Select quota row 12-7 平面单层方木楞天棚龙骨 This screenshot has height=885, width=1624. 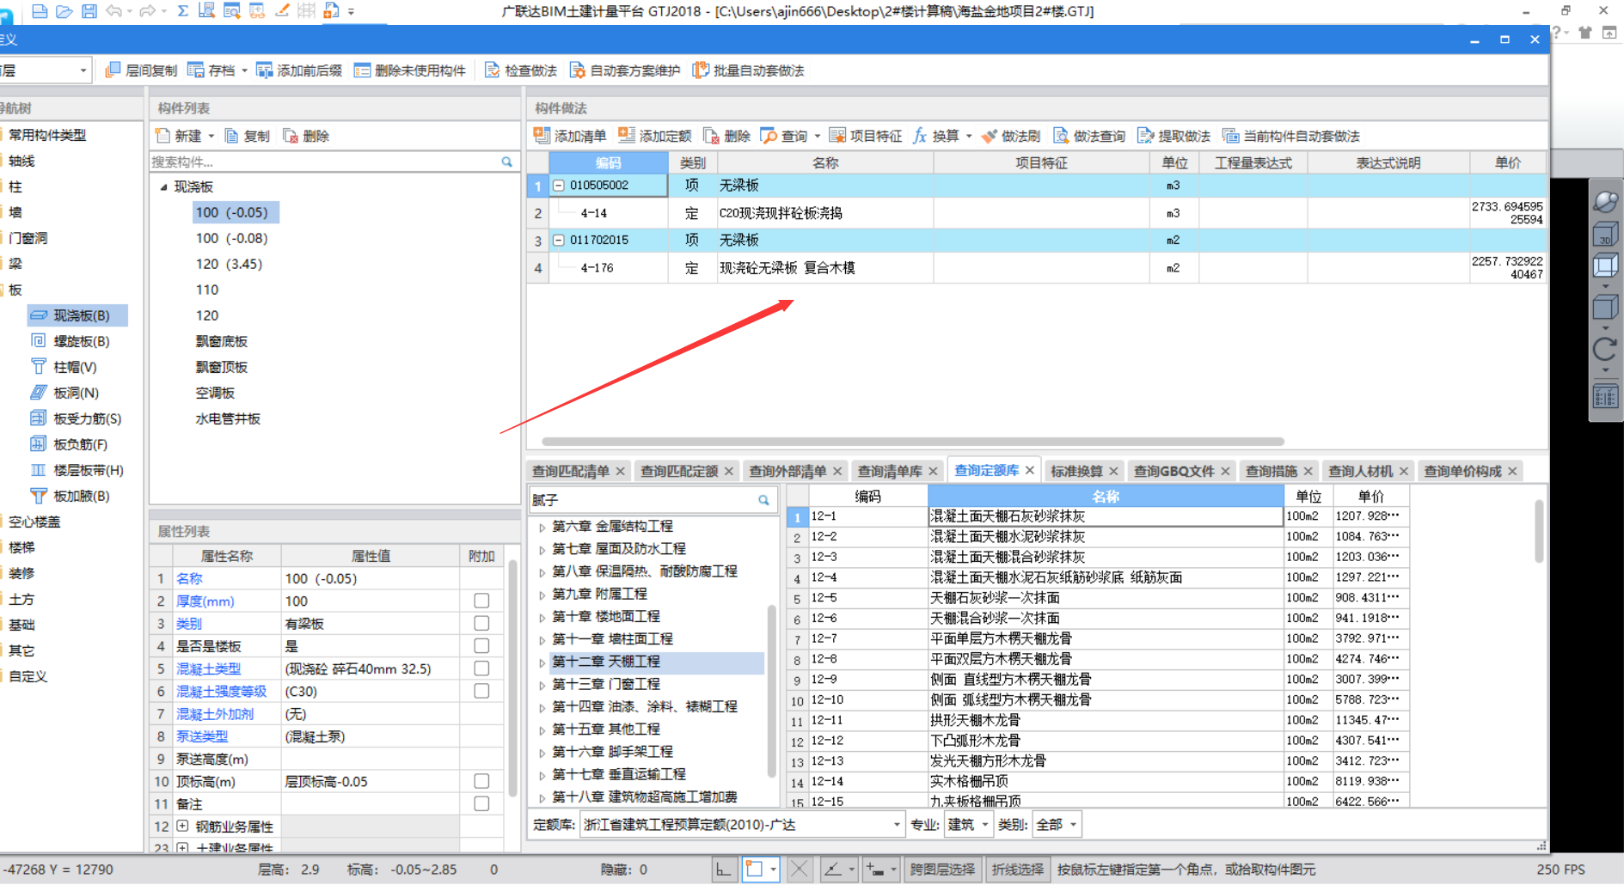click(1098, 638)
